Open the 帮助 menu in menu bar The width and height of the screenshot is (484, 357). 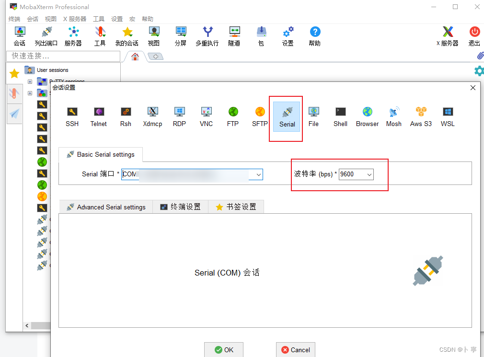coord(148,19)
